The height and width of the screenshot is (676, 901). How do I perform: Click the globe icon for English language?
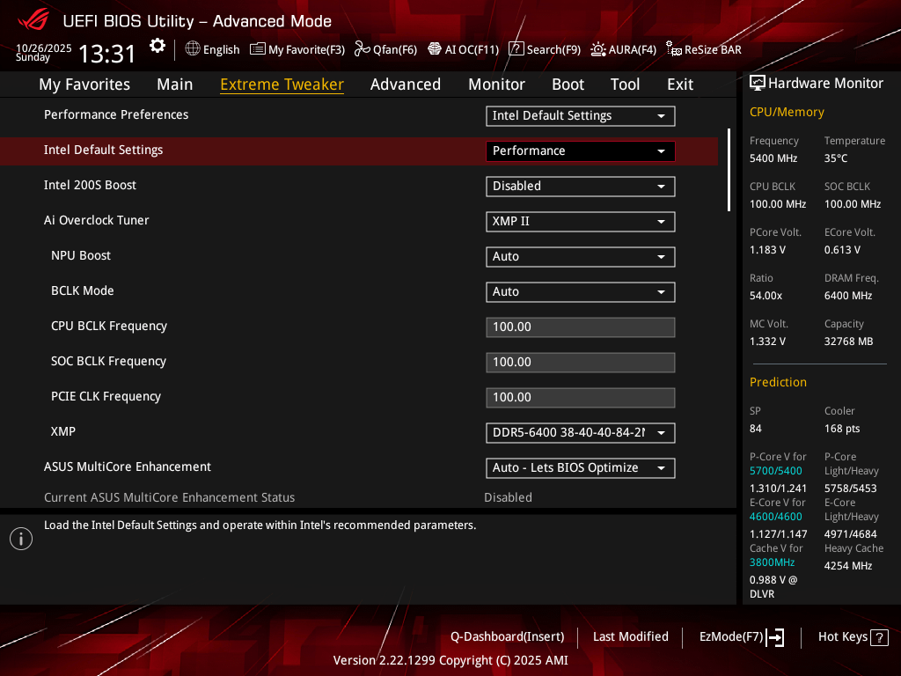coord(193,49)
